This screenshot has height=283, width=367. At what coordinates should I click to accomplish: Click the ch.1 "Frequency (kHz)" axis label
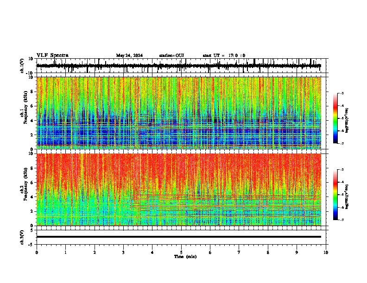click(25, 108)
